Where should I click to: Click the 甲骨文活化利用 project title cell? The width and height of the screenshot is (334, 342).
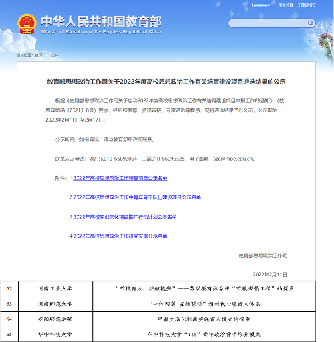[204, 319]
